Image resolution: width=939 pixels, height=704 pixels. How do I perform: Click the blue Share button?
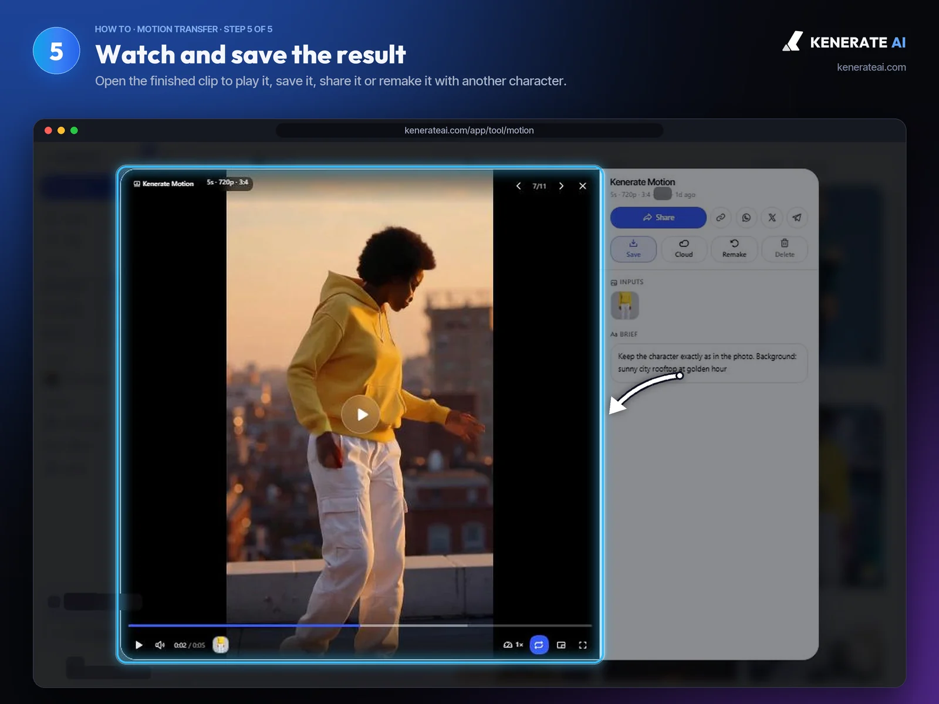(x=658, y=218)
